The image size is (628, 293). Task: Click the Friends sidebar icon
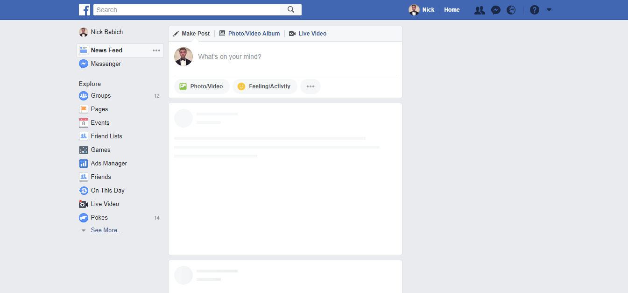point(84,177)
